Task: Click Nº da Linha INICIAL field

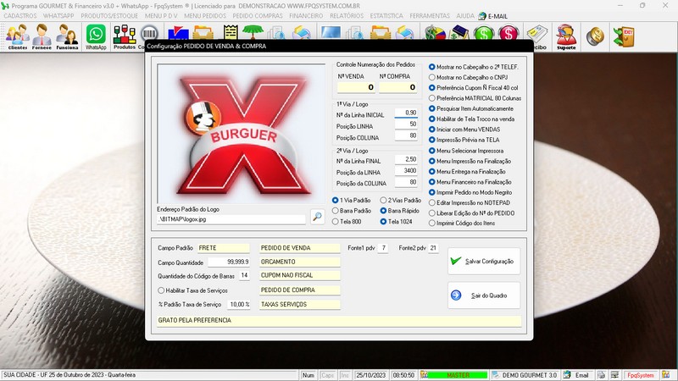Action: point(406,113)
